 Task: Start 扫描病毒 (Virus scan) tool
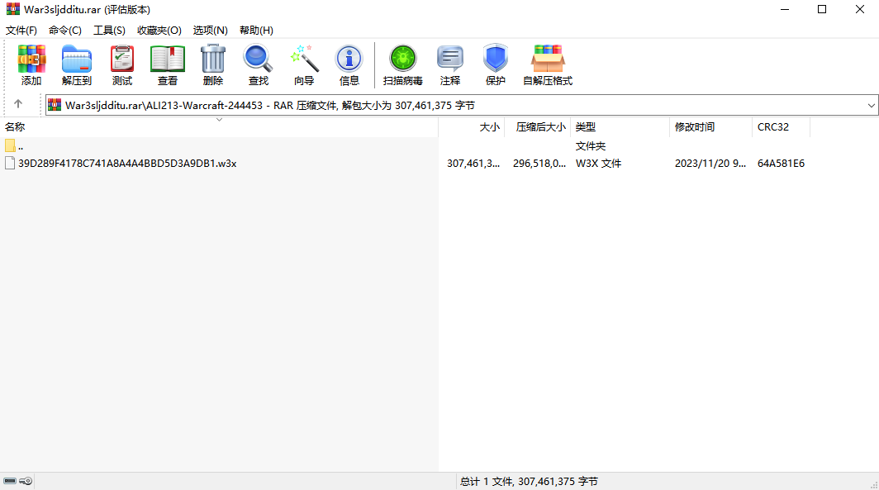(x=403, y=64)
